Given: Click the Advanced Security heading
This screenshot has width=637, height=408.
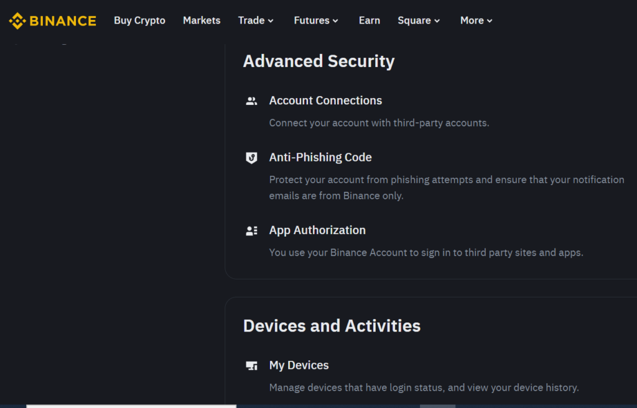Looking at the screenshot, I should pos(319,61).
